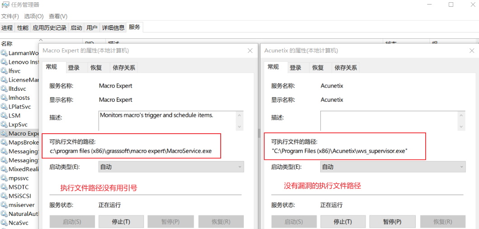479x229 pixels.
Task: Switch to the 应用历史记录 tab
Action: point(49,28)
